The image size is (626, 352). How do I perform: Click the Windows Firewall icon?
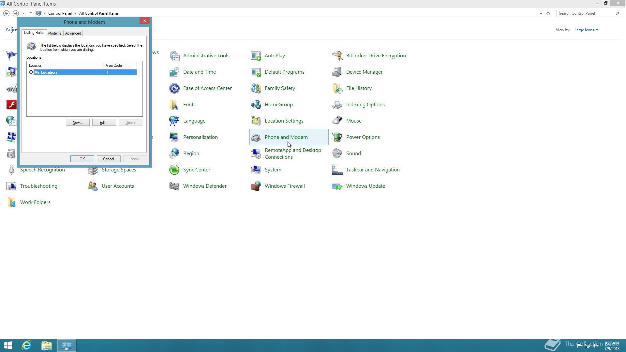pos(256,186)
